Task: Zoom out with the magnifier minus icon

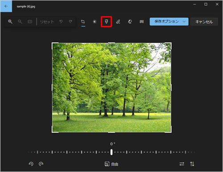Action: click(20, 21)
